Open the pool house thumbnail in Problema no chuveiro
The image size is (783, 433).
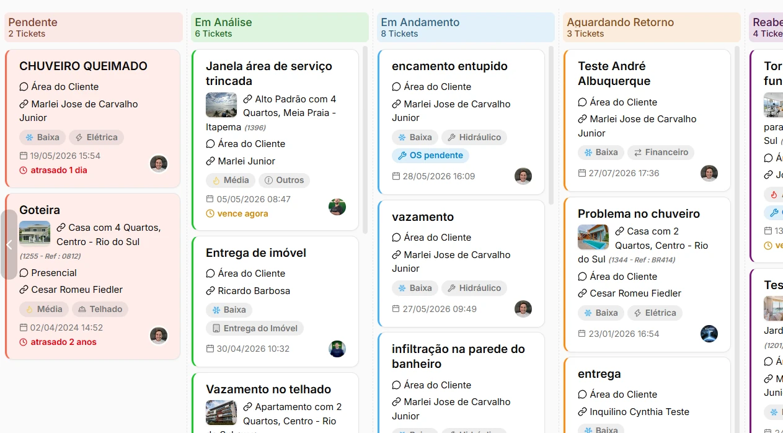[593, 237]
